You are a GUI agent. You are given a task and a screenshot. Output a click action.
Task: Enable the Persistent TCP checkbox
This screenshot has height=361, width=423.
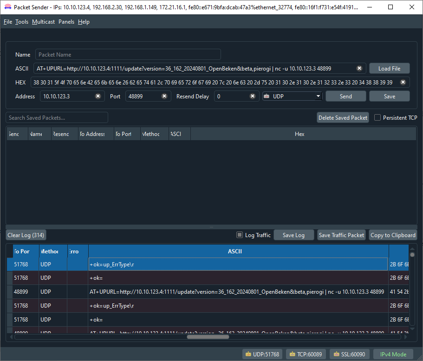[377, 117]
